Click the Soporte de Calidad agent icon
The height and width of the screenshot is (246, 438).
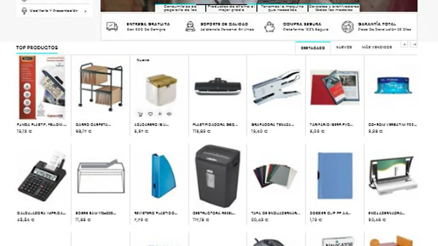[191, 27]
